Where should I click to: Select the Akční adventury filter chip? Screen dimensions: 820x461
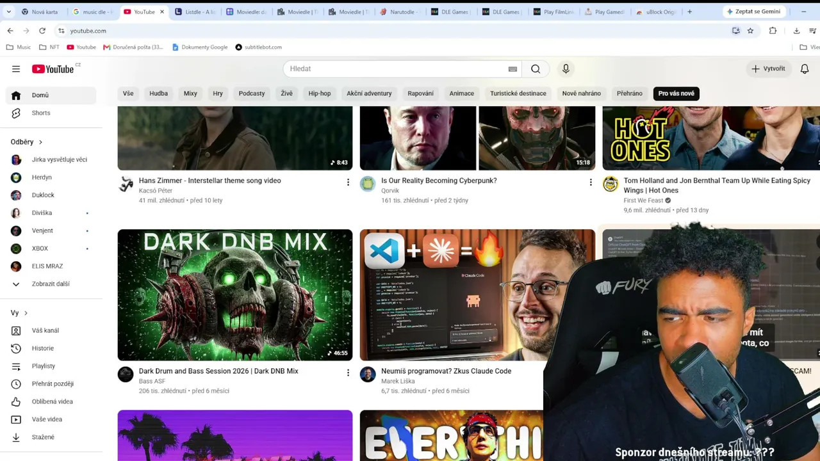[369, 93]
